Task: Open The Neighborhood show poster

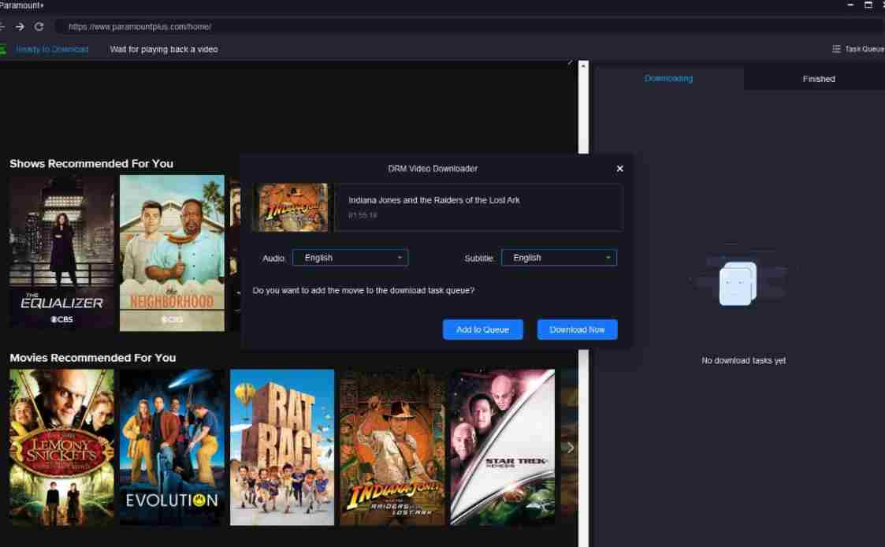Action: click(x=172, y=253)
